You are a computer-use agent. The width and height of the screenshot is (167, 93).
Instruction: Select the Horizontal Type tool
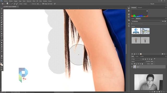(2, 49)
